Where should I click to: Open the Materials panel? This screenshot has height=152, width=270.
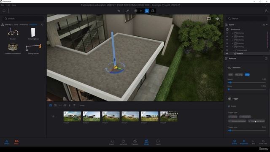(x=123, y=142)
